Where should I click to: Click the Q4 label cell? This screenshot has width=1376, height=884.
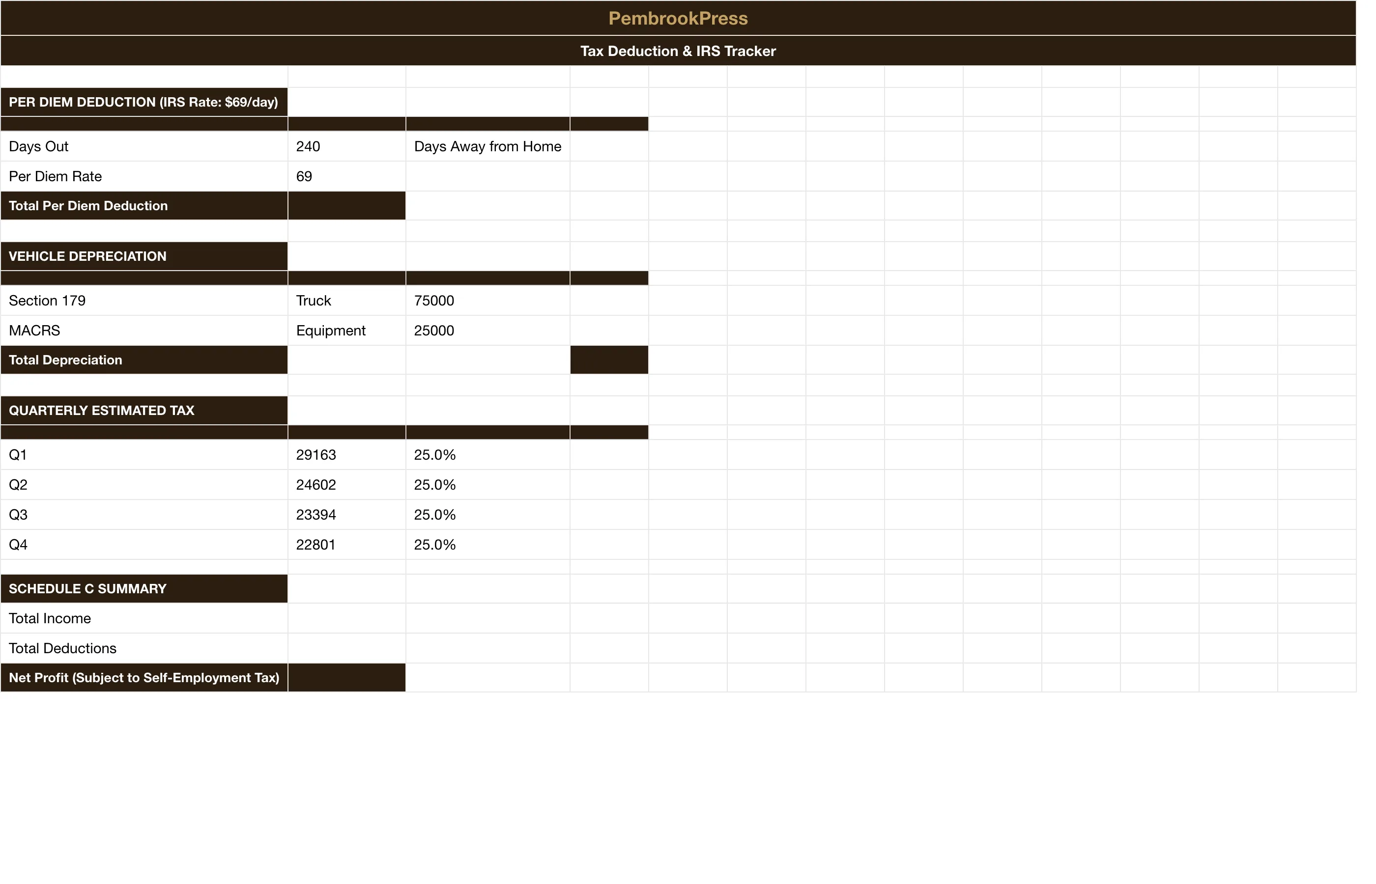point(144,544)
